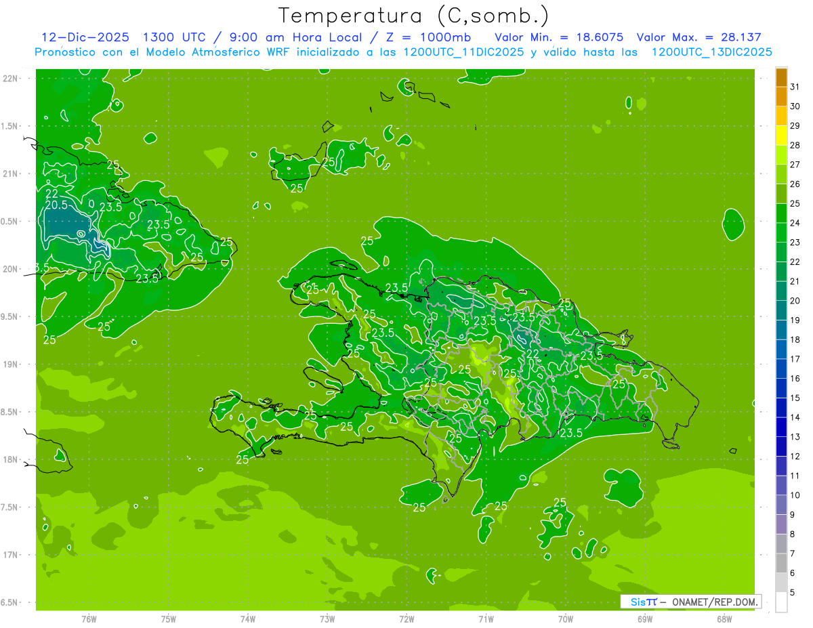Image resolution: width=813 pixels, height=628 pixels.
Task: Click the legend value '5'
Action: tap(793, 593)
